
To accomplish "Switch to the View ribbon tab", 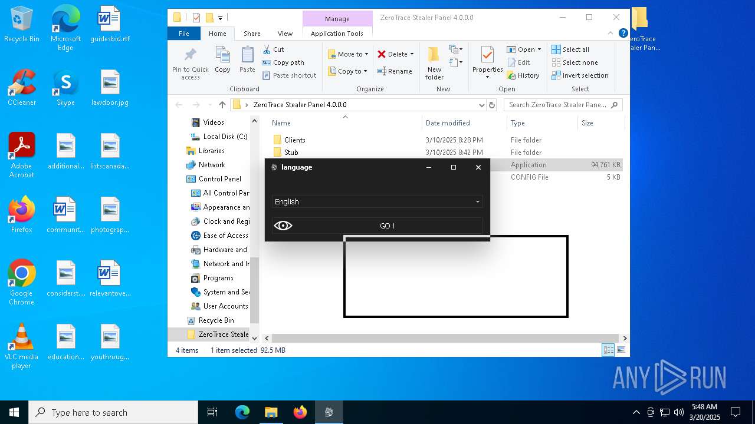I will pos(285,34).
